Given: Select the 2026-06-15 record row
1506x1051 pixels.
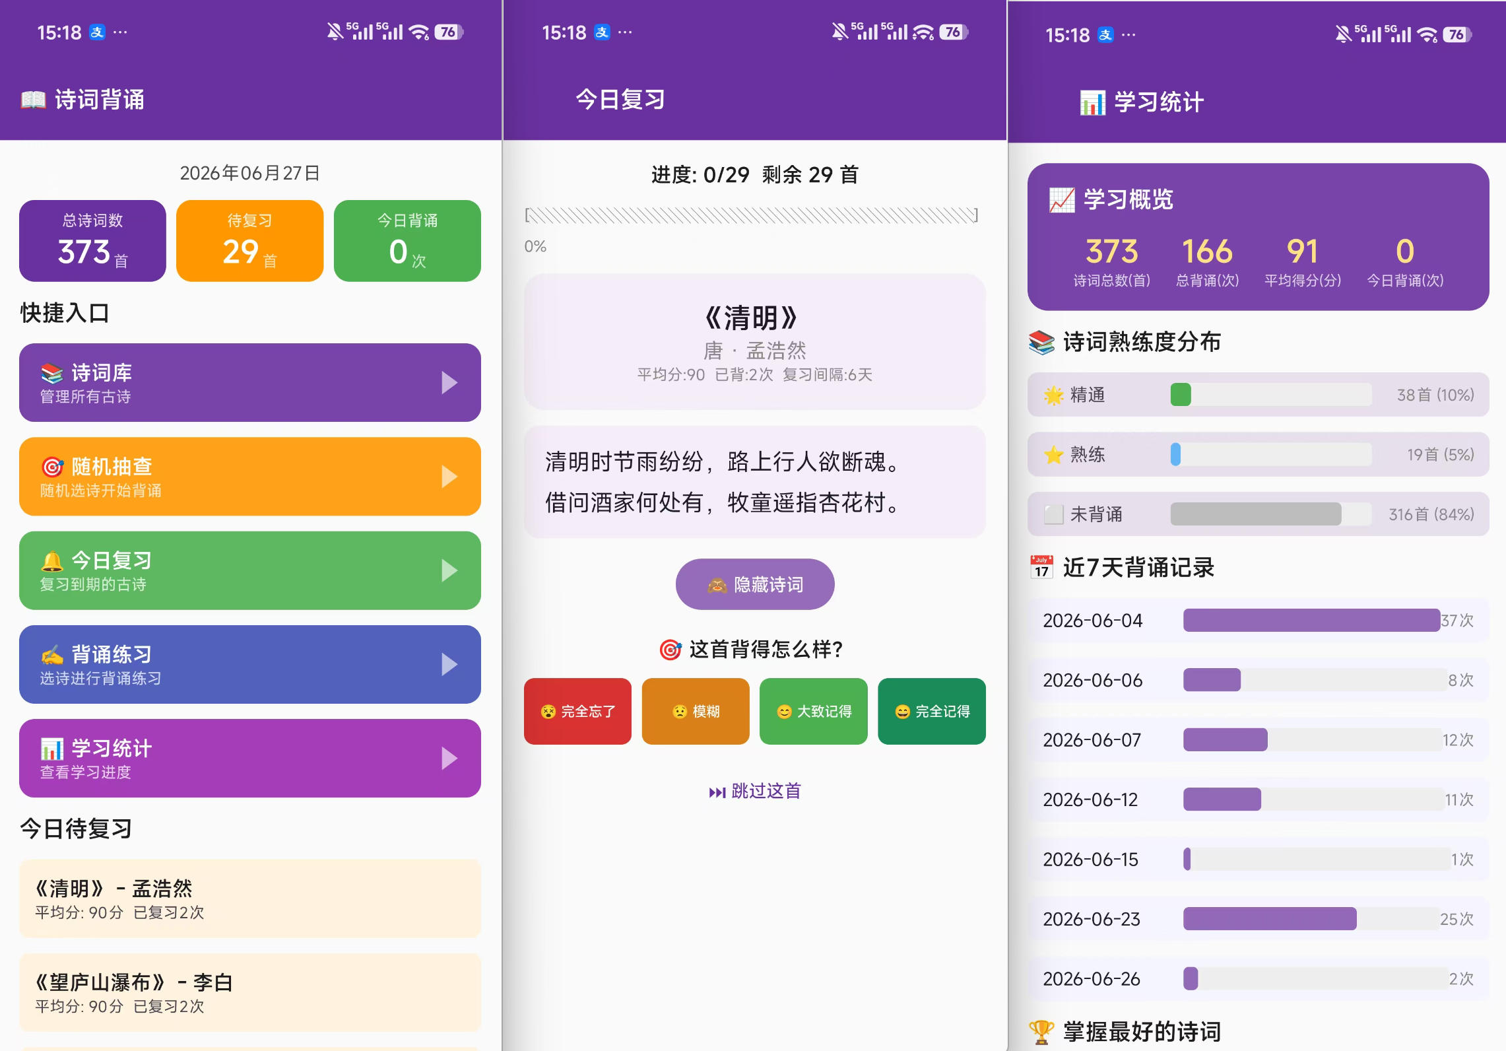Looking at the screenshot, I should click(x=1258, y=860).
